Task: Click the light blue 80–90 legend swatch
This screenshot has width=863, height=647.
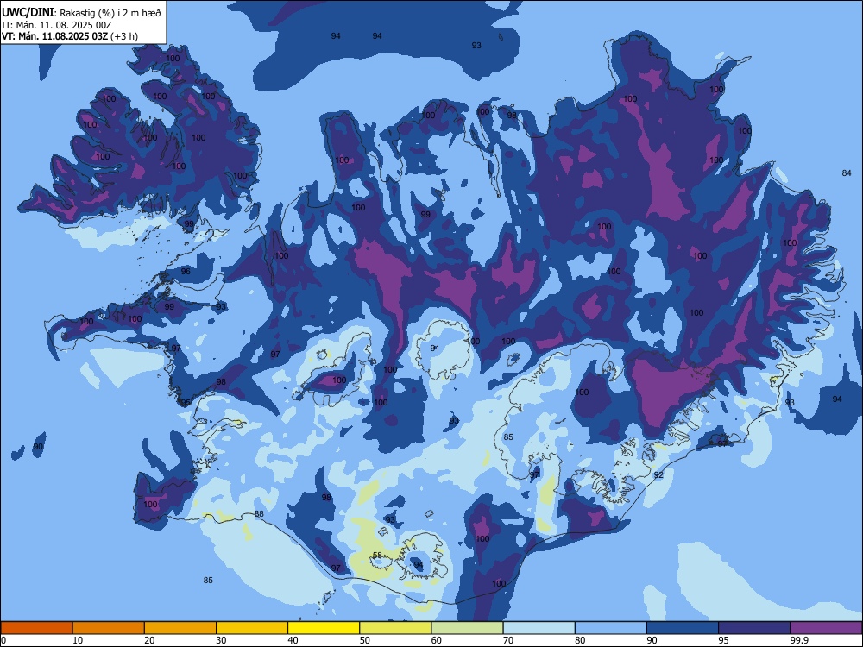Action: point(611,628)
